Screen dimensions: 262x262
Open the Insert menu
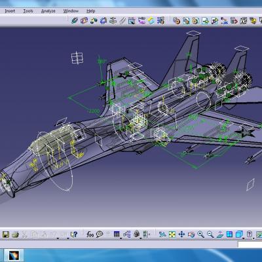click(x=10, y=11)
